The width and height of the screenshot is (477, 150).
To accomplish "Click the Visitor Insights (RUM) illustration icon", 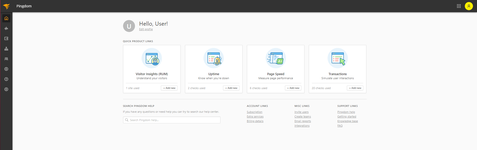I will click(x=152, y=58).
